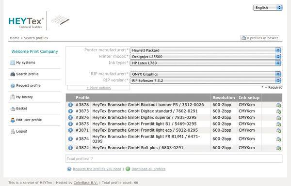Add Digitex superior profile to basket
Screen dimensions: 291x186
point(278,118)
